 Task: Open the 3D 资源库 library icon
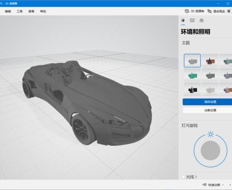[187, 11]
